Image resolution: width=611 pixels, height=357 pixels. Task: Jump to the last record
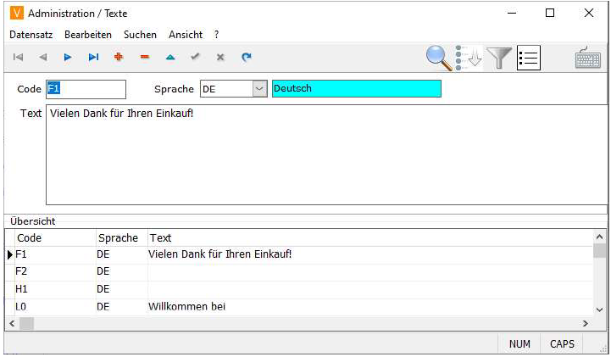pyautogui.click(x=93, y=58)
